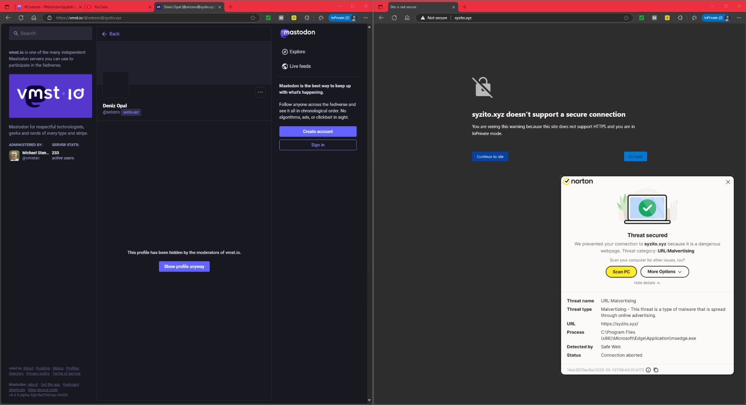Click the Go back button

(636, 157)
